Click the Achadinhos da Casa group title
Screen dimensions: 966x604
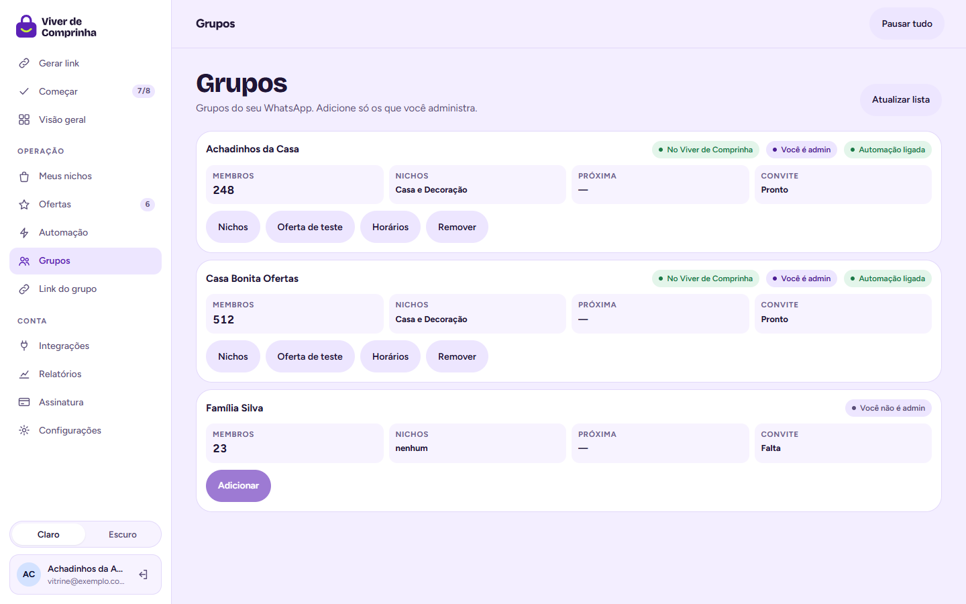point(252,149)
